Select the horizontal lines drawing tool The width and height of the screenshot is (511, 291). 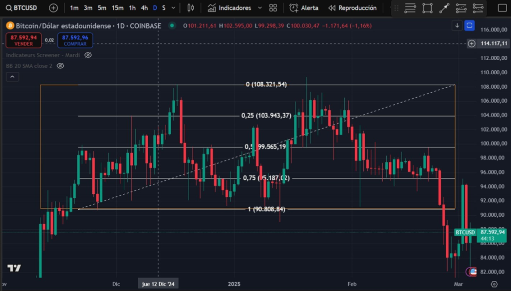pos(410,8)
